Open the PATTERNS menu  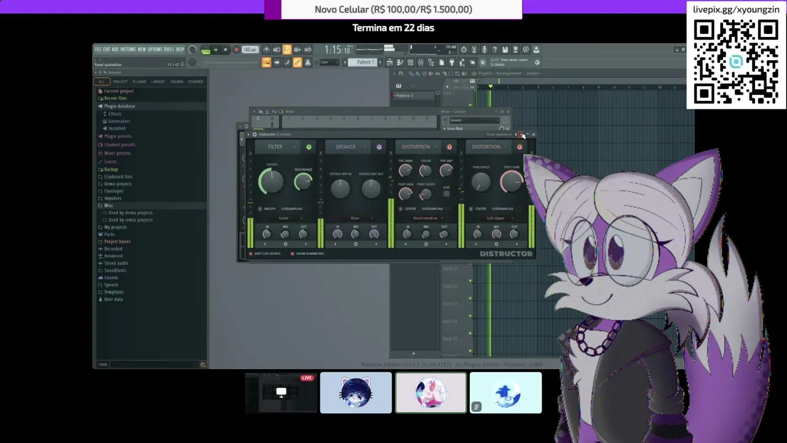click(x=128, y=49)
